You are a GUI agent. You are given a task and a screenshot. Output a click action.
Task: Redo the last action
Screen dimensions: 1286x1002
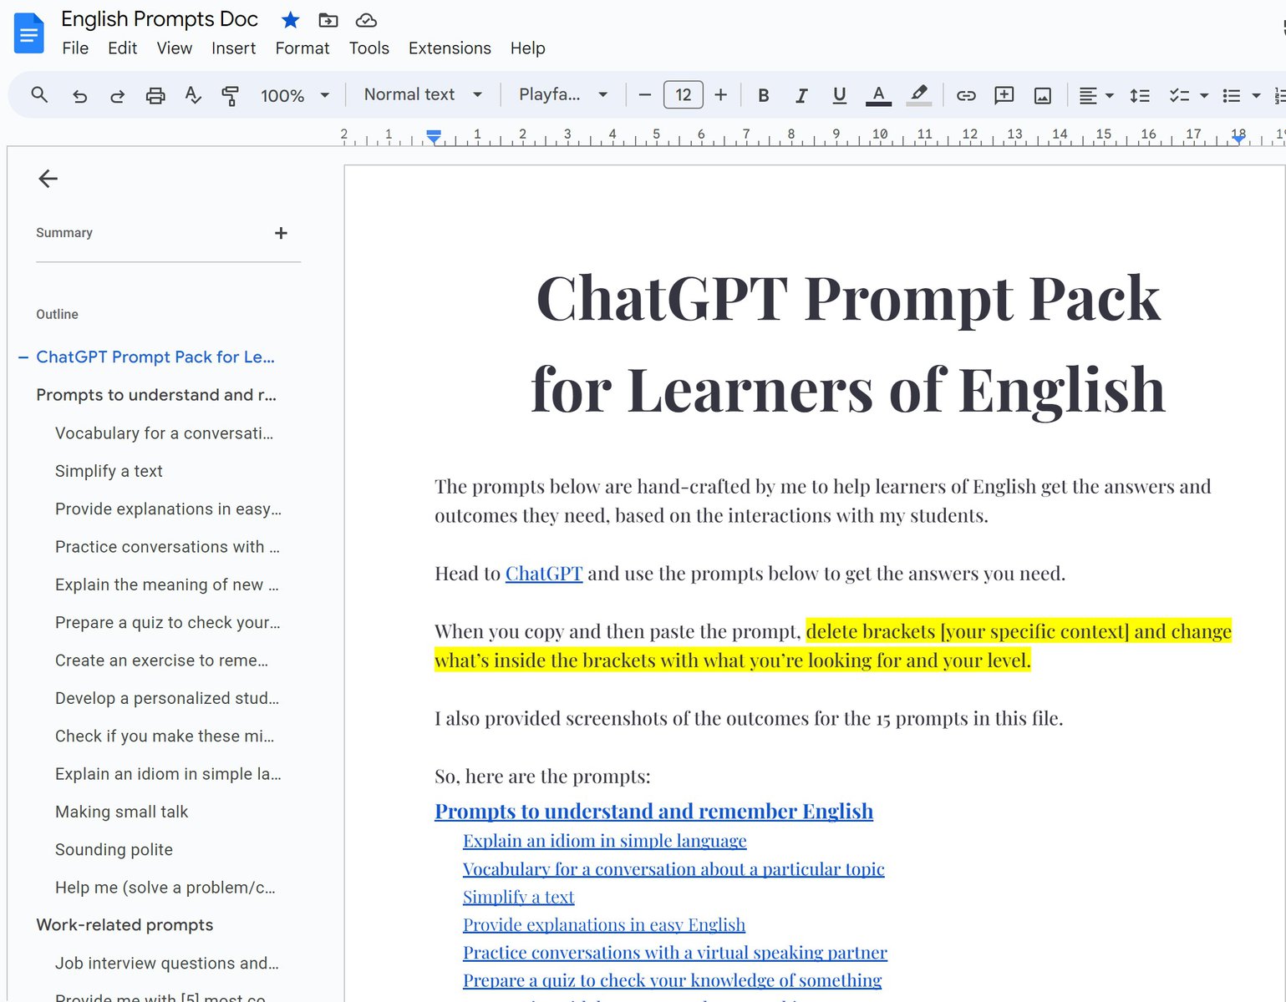coord(117,95)
